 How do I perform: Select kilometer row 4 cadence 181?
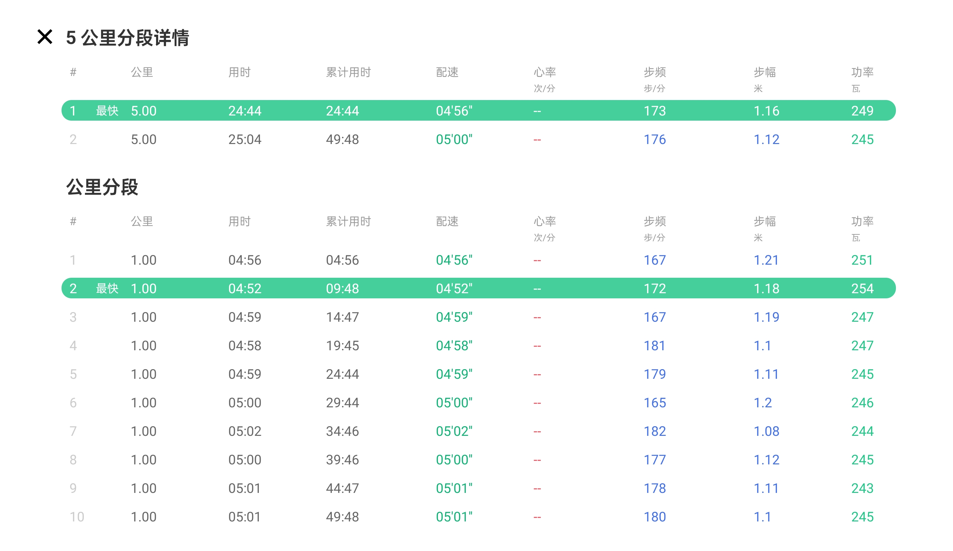click(654, 346)
